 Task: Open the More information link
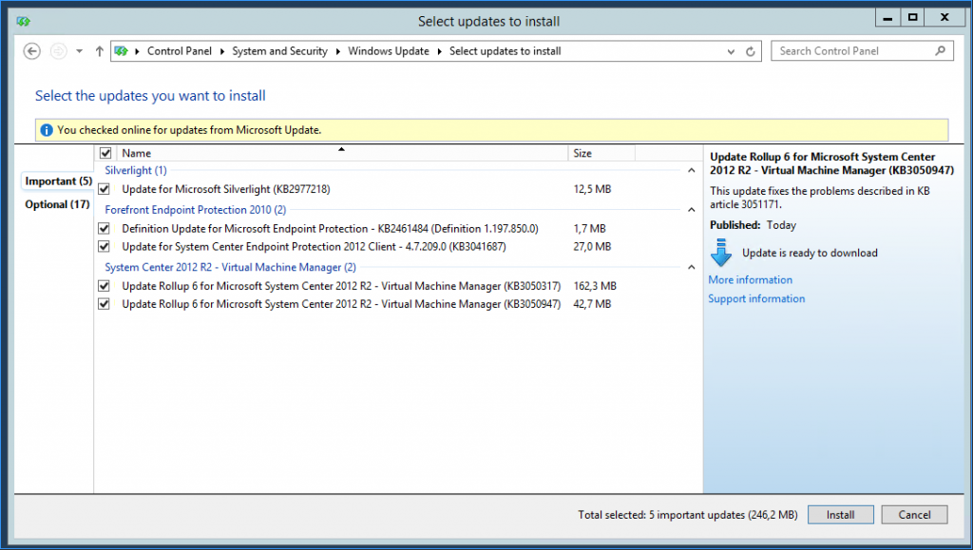click(751, 279)
